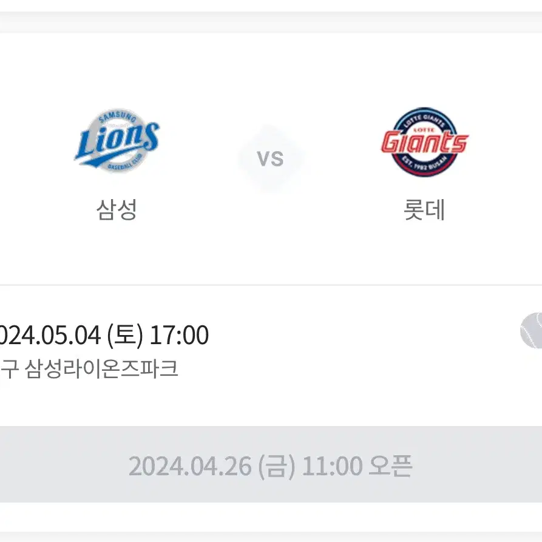
Task: Click the Samsung Lions team logo
Action: click(117, 140)
